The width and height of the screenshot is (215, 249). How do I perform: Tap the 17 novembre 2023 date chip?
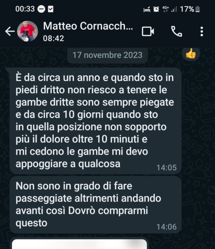(x=107, y=55)
